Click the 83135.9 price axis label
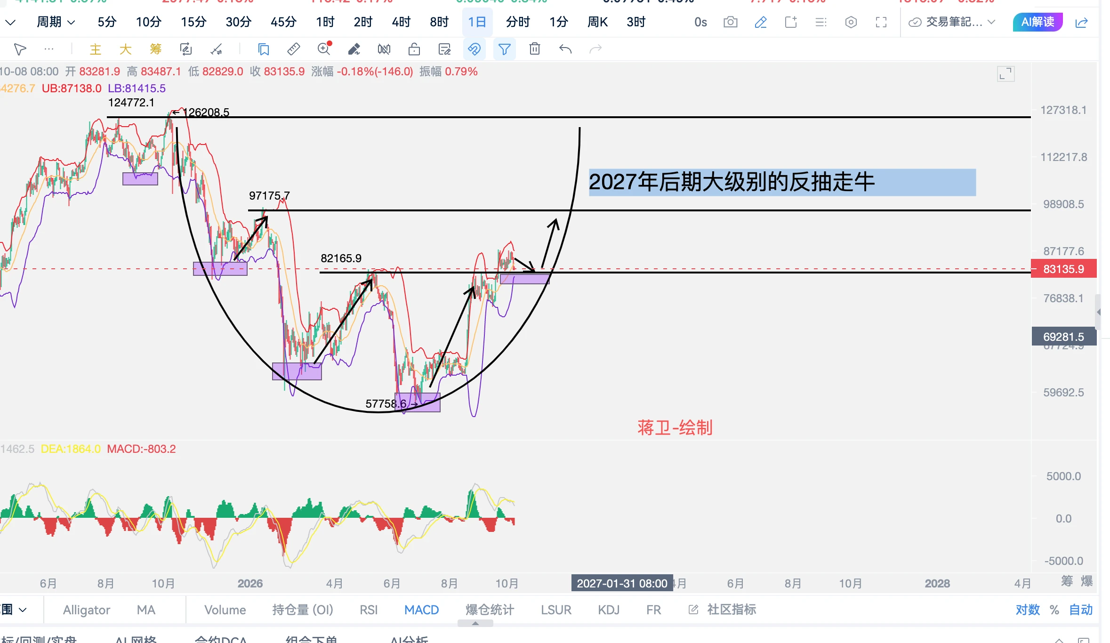 (1063, 269)
